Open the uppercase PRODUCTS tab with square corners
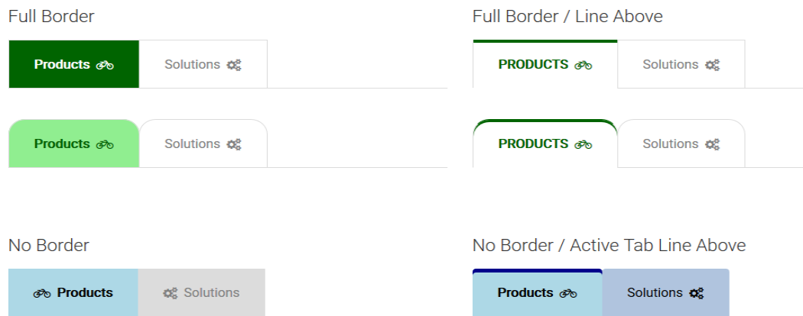Image resolution: width=803 pixels, height=316 pixels. coord(545,64)
